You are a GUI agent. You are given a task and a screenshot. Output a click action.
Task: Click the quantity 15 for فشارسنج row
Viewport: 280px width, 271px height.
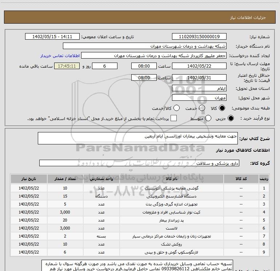point(65,196)
